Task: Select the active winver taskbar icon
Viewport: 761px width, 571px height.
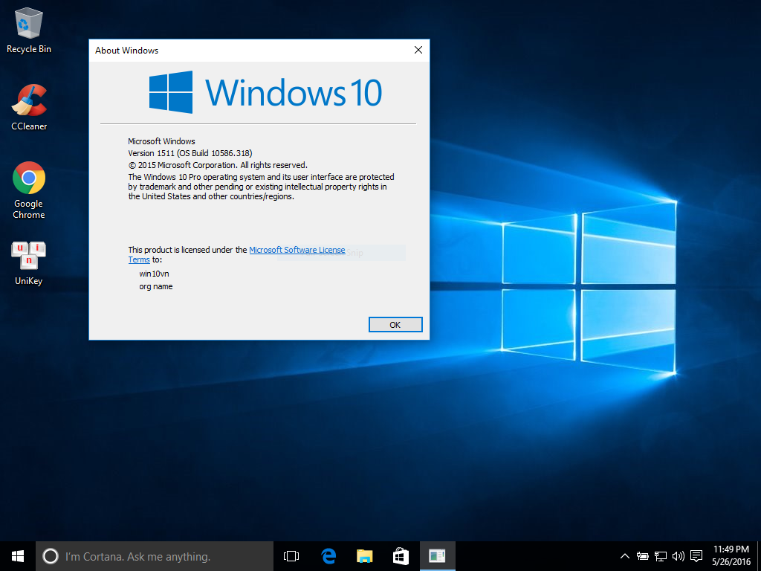Action: tap(437, 556)
